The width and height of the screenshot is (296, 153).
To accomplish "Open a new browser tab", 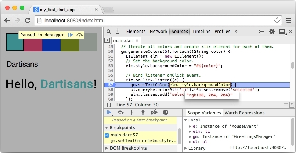I will pos(108,10).
